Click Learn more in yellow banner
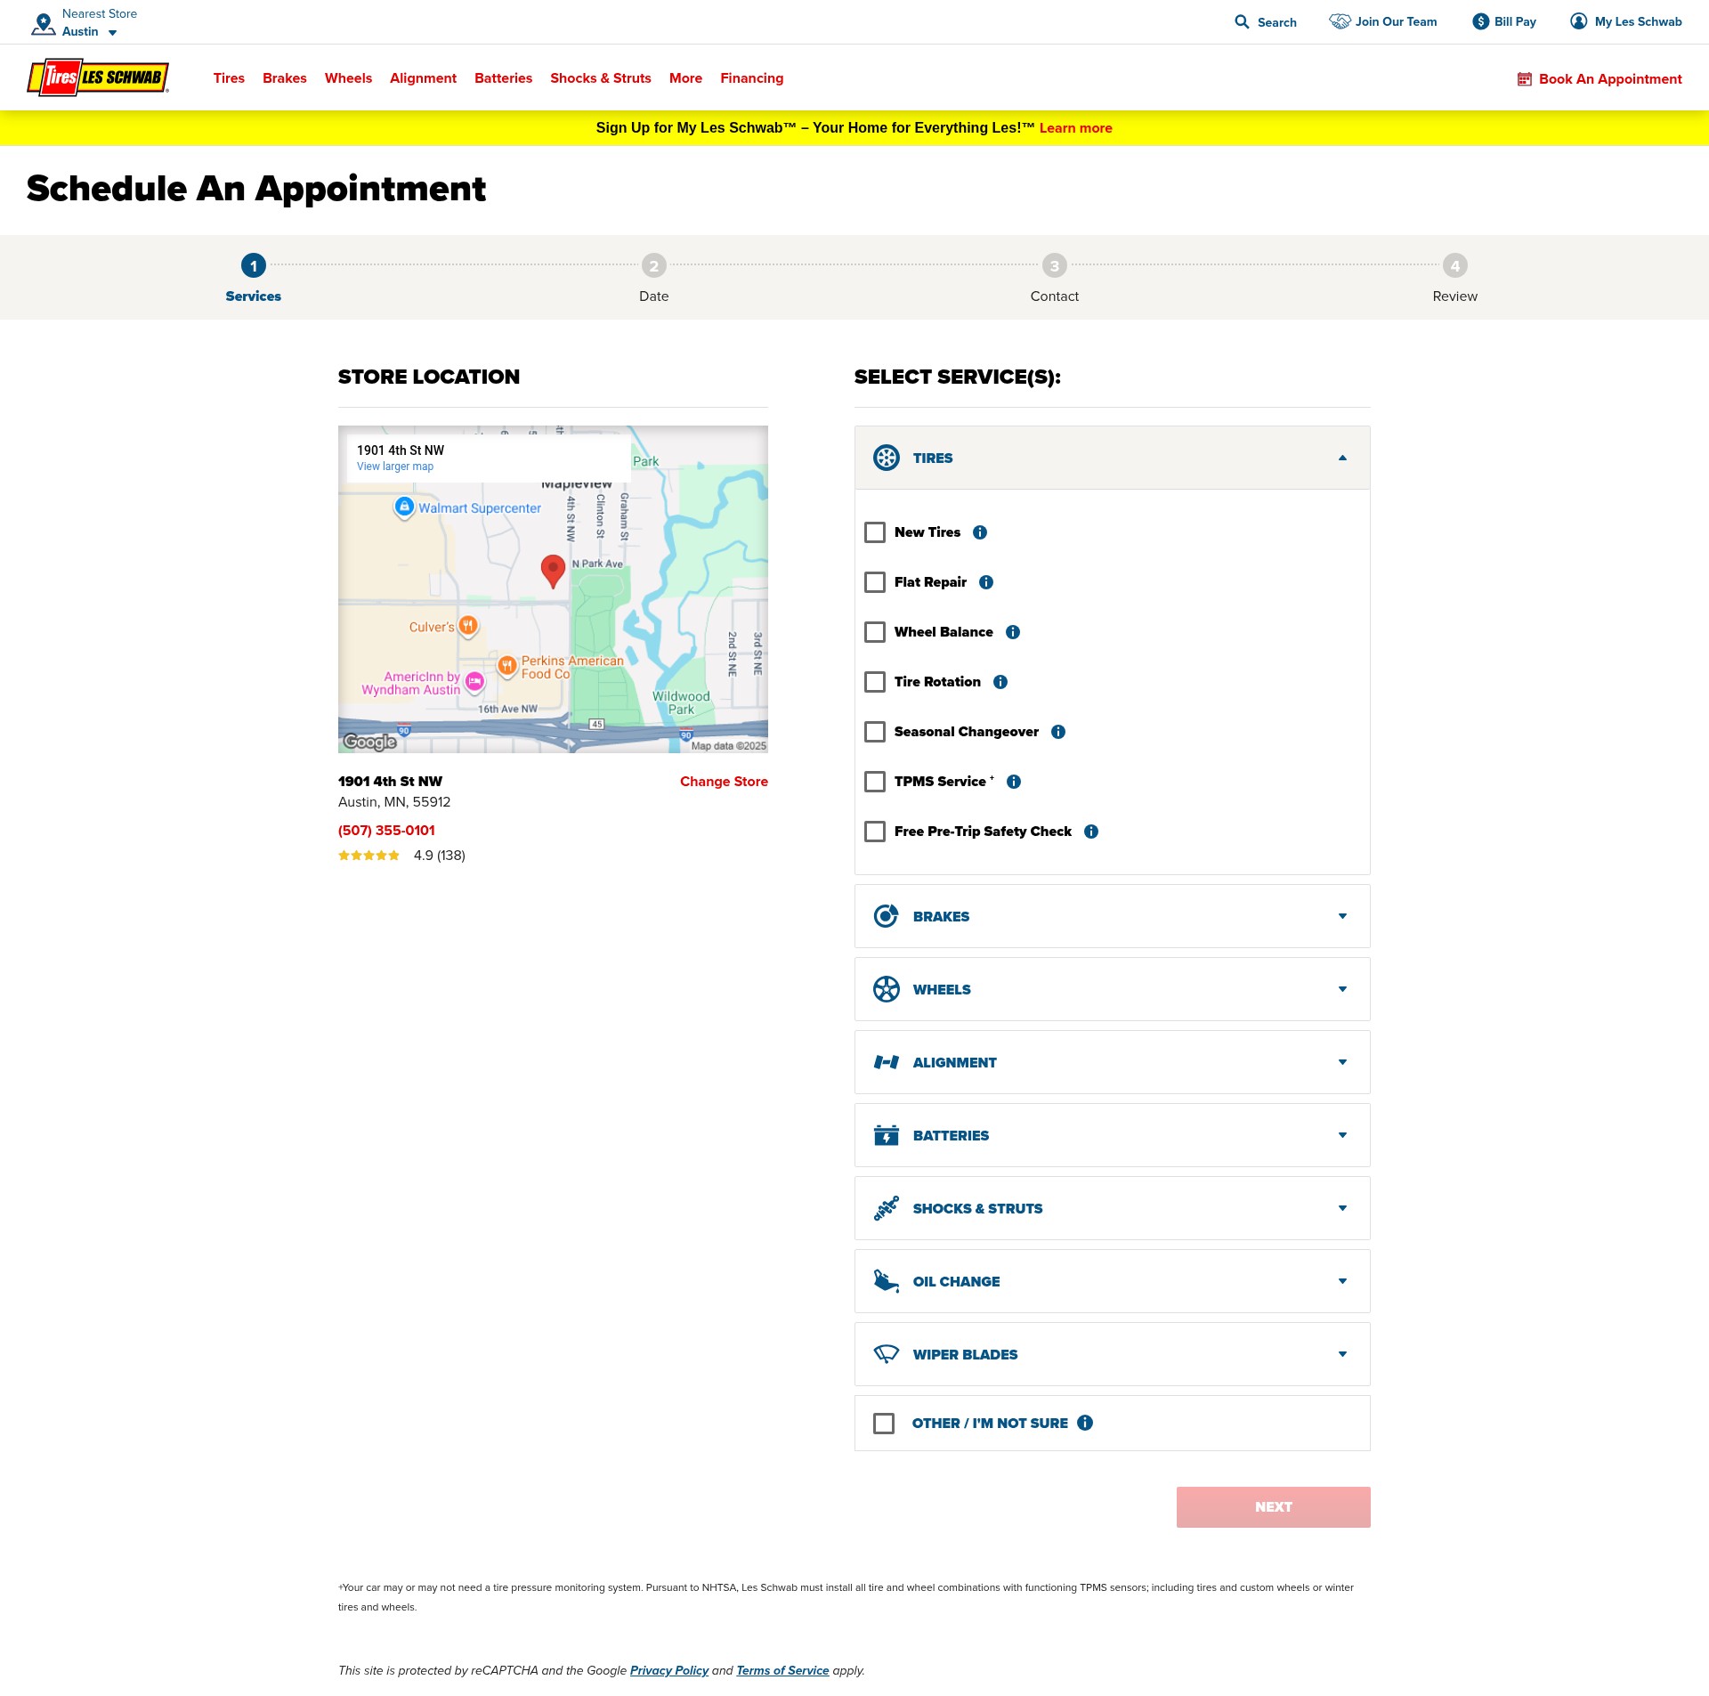The width and height of the screenshot is (1709, 1696). 1076,128
